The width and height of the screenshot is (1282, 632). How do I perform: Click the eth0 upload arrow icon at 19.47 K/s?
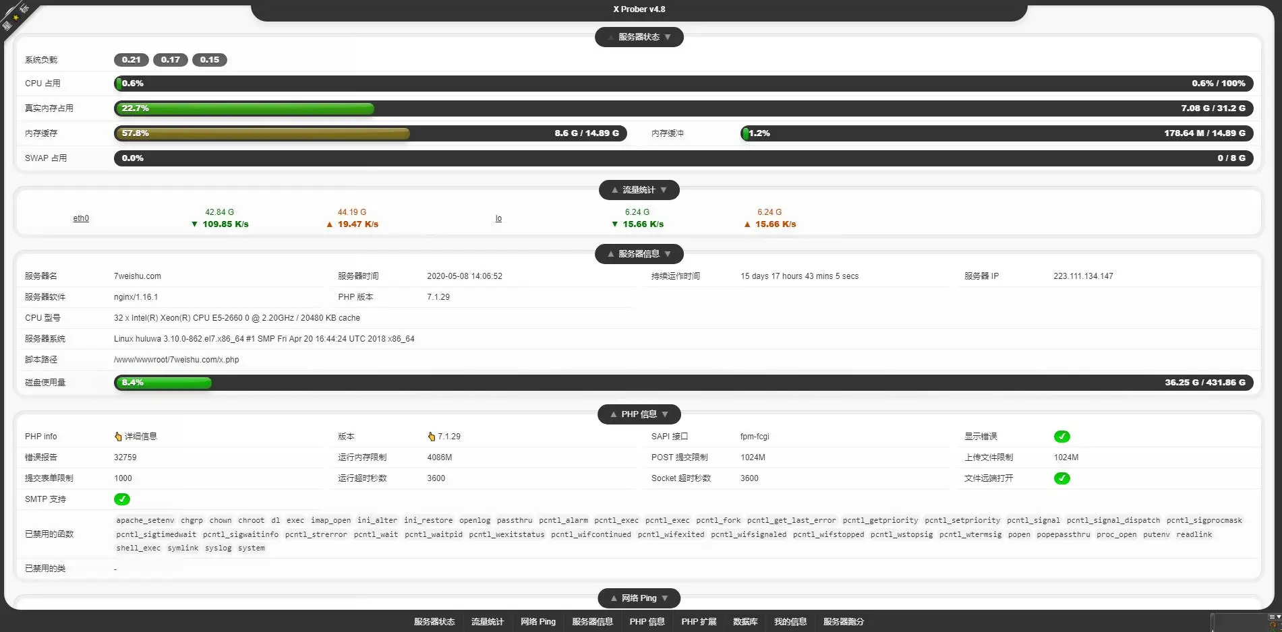(330, 224)
